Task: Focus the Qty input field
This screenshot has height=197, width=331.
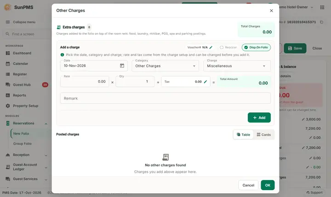Action: pos(135,82)
